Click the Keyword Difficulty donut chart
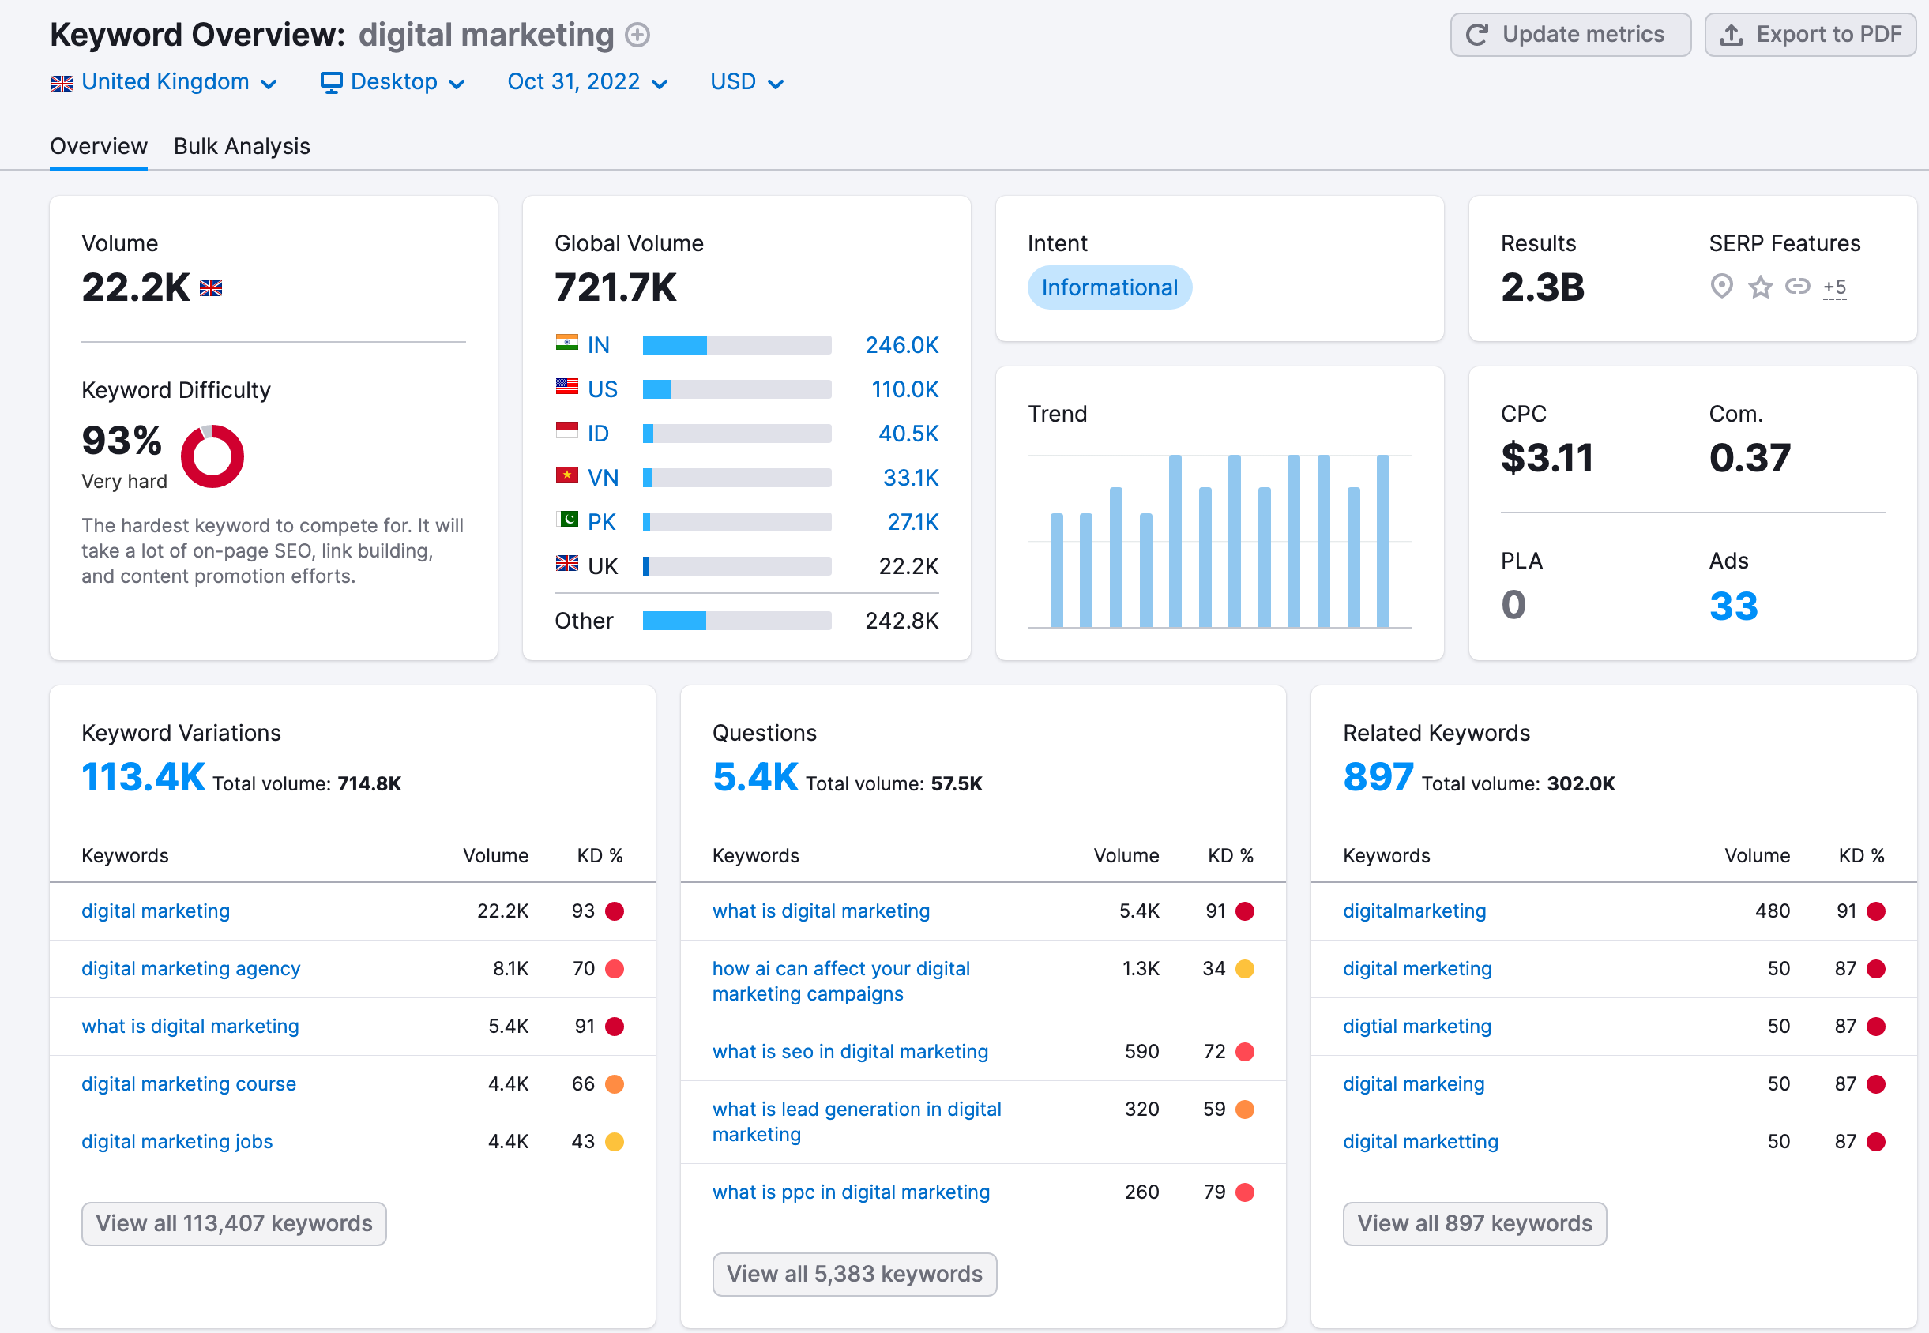 coord(212,456)
